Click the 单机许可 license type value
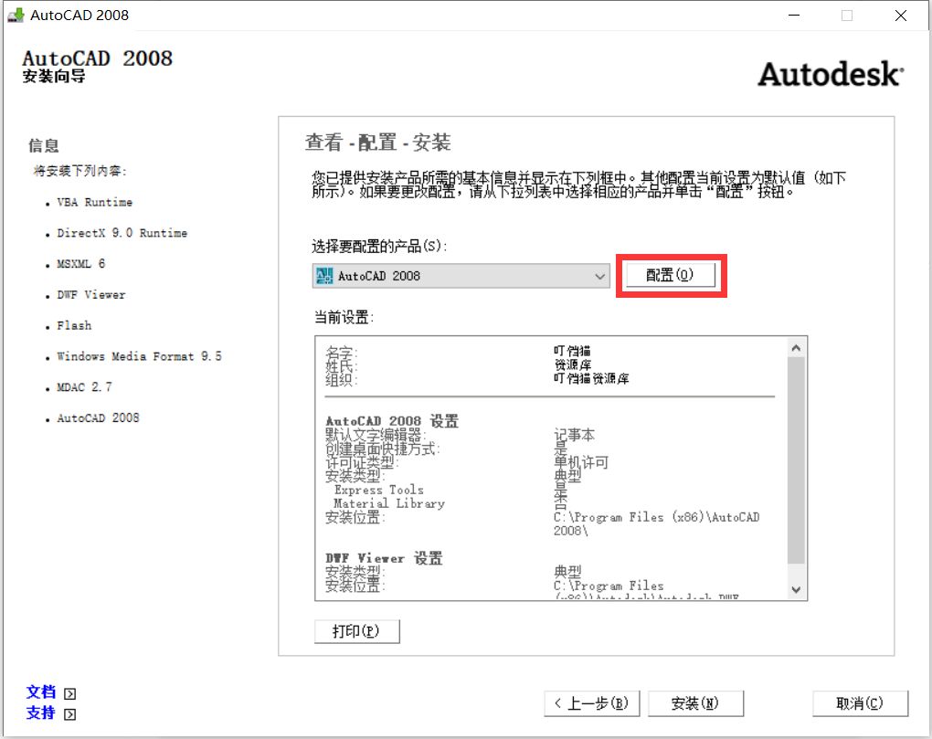This screenshot has height=739, width=932. [x=581, y=463]
